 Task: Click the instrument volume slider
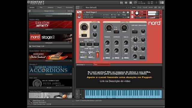(x=153, y=17)
